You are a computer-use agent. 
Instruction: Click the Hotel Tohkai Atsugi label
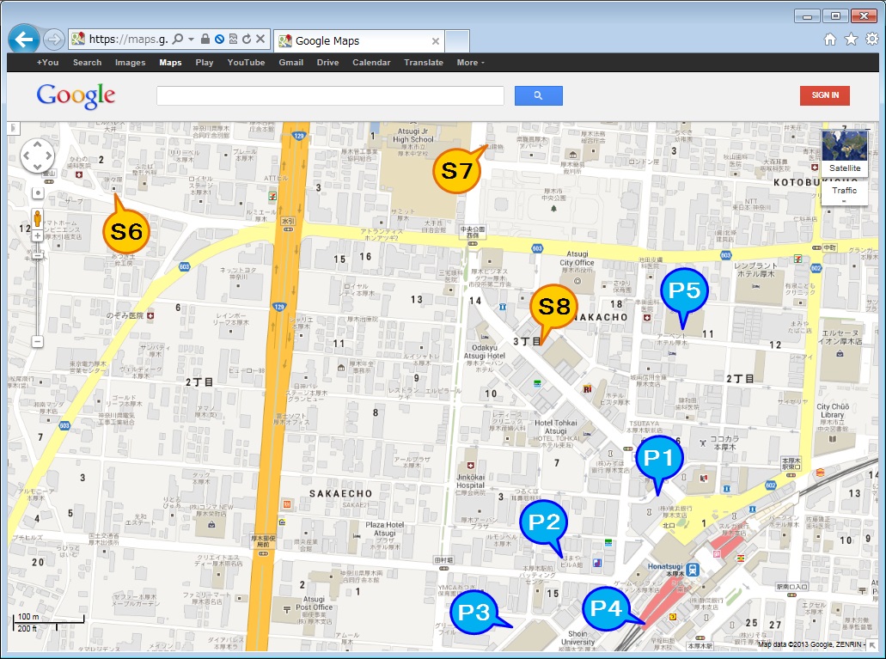point(555,427)
